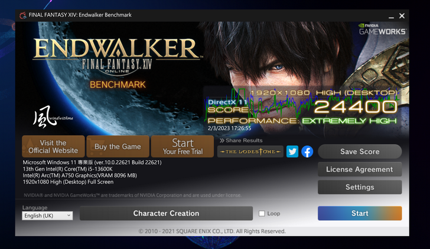Click the Share Results label
This screenshot has width=430, height=249.
click(x=241, y=141)
